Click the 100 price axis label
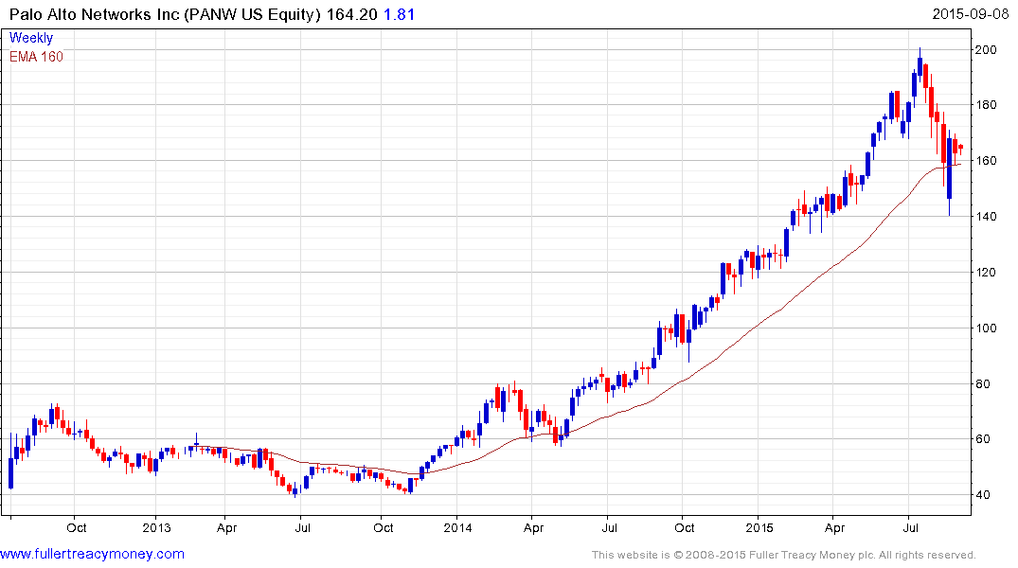This screenshot has width=1018, height=568. pos(986,328)
